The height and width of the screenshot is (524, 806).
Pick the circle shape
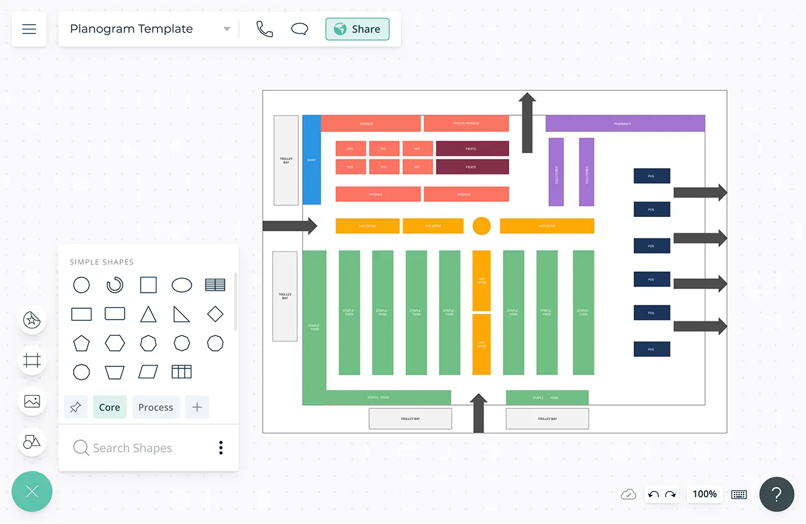click(81, 285)
